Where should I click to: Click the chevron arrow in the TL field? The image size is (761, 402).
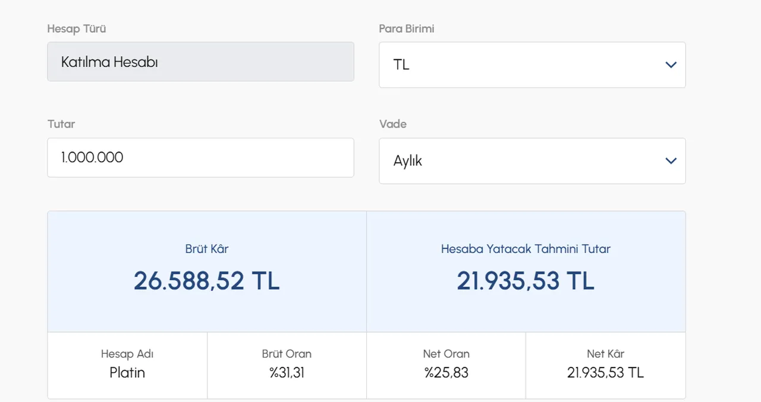coord(671,65)
